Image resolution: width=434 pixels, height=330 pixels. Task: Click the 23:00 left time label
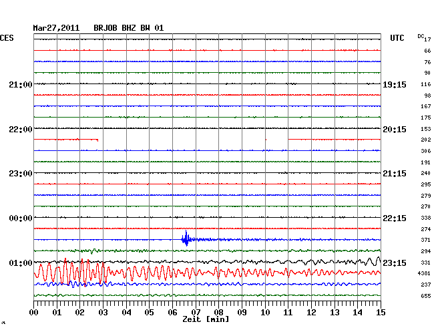click(x=21, y=173)
